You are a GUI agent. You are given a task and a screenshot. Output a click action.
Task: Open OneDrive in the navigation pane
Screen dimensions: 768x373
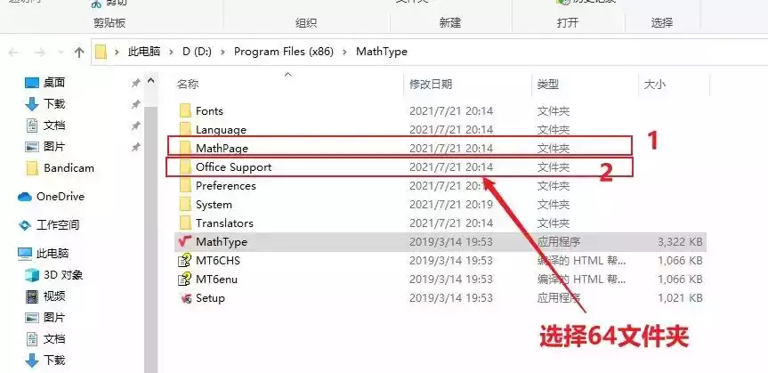[x=59, y=196]
